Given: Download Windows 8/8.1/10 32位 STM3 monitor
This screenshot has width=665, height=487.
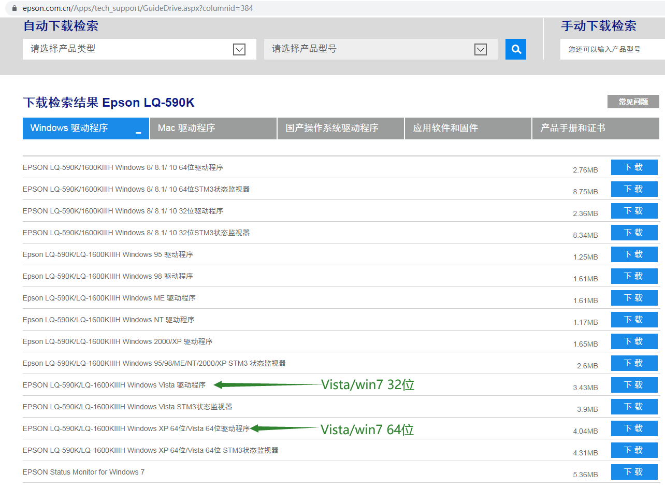Looking at the screenshot, I should tap(634, 233).
